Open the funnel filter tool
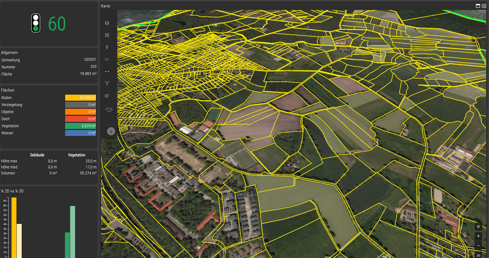 (x=107, y=84)
